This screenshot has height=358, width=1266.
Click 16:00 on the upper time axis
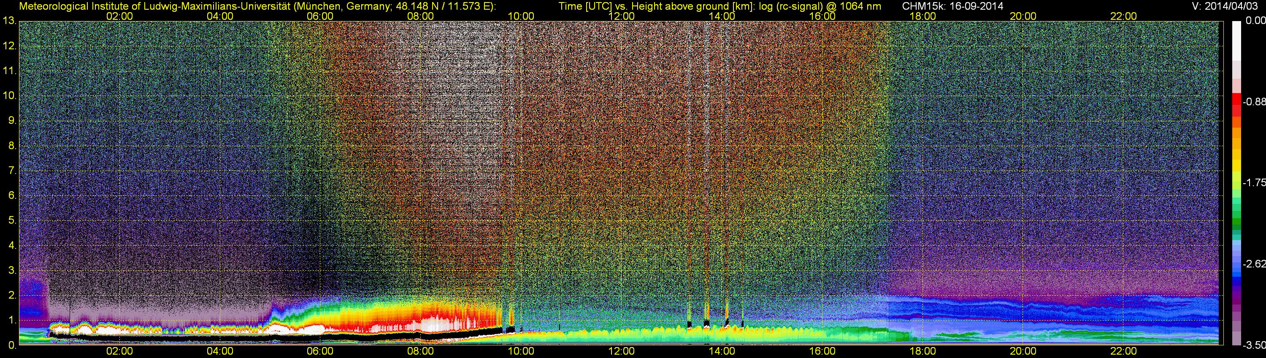click(x=822, y=16)
